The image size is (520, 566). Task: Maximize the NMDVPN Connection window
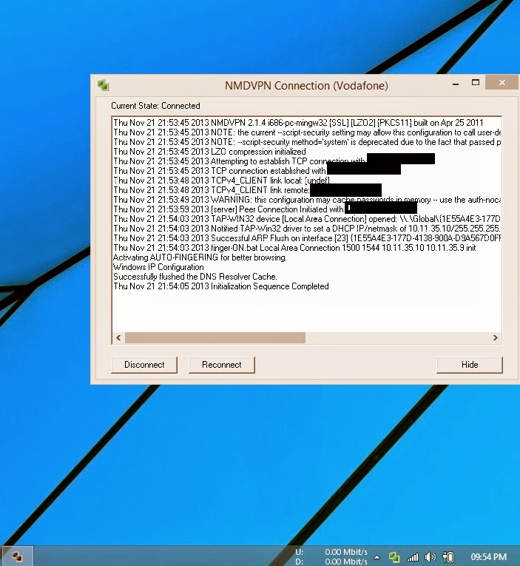coord(476,83)
